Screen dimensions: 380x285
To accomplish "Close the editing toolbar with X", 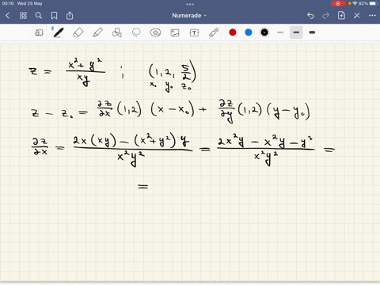I will point(357,16).
